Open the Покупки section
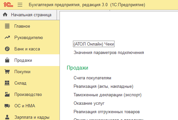Screen dimensions: 178x120 click(x=30, y=72)
